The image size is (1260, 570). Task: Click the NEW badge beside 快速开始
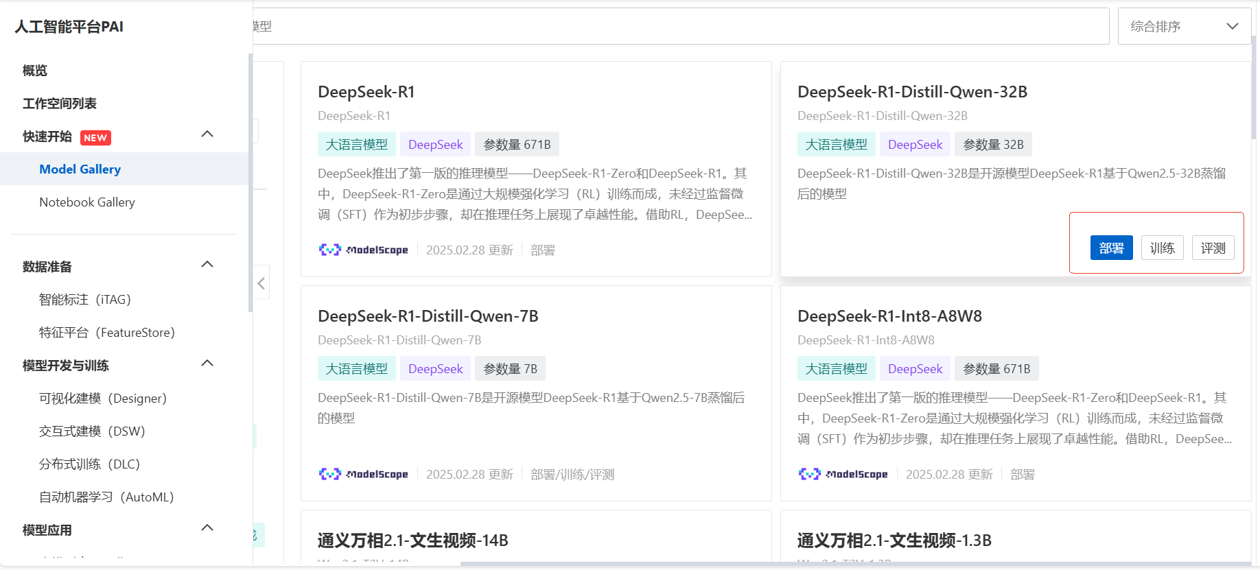pos(95,137)
